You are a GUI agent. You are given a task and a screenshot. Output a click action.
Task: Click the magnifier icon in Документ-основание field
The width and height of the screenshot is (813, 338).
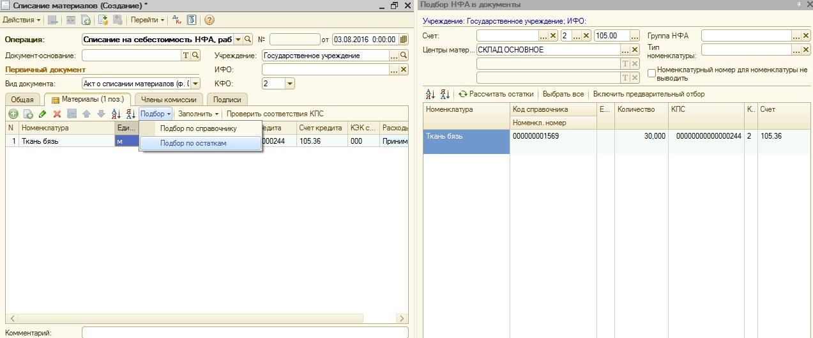coord(195,56)
